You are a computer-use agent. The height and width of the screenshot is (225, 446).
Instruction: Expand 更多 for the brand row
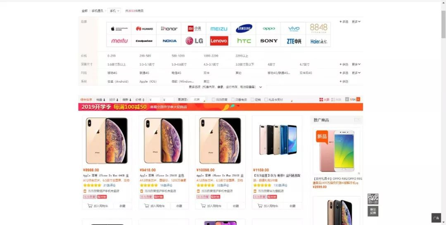click(356, 21)
